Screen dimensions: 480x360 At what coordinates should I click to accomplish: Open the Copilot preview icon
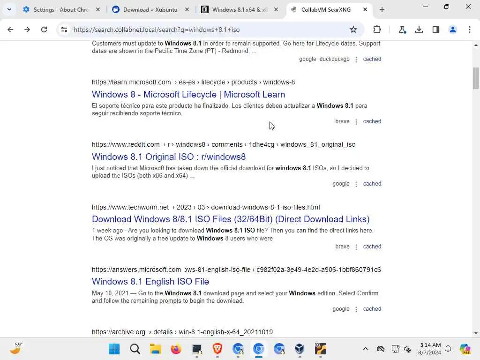click(x=465, y=349)
